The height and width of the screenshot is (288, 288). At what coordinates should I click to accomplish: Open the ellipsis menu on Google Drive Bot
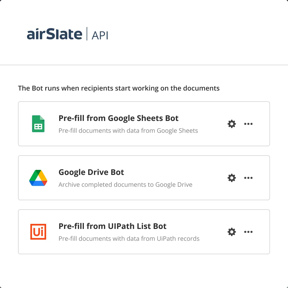pos(249,178)
